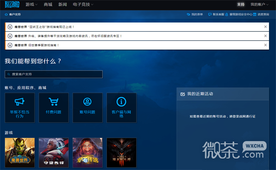Click the user profile 账号问题 icon
The height and width of the screenshot is (170, 276).
(87, 102)
